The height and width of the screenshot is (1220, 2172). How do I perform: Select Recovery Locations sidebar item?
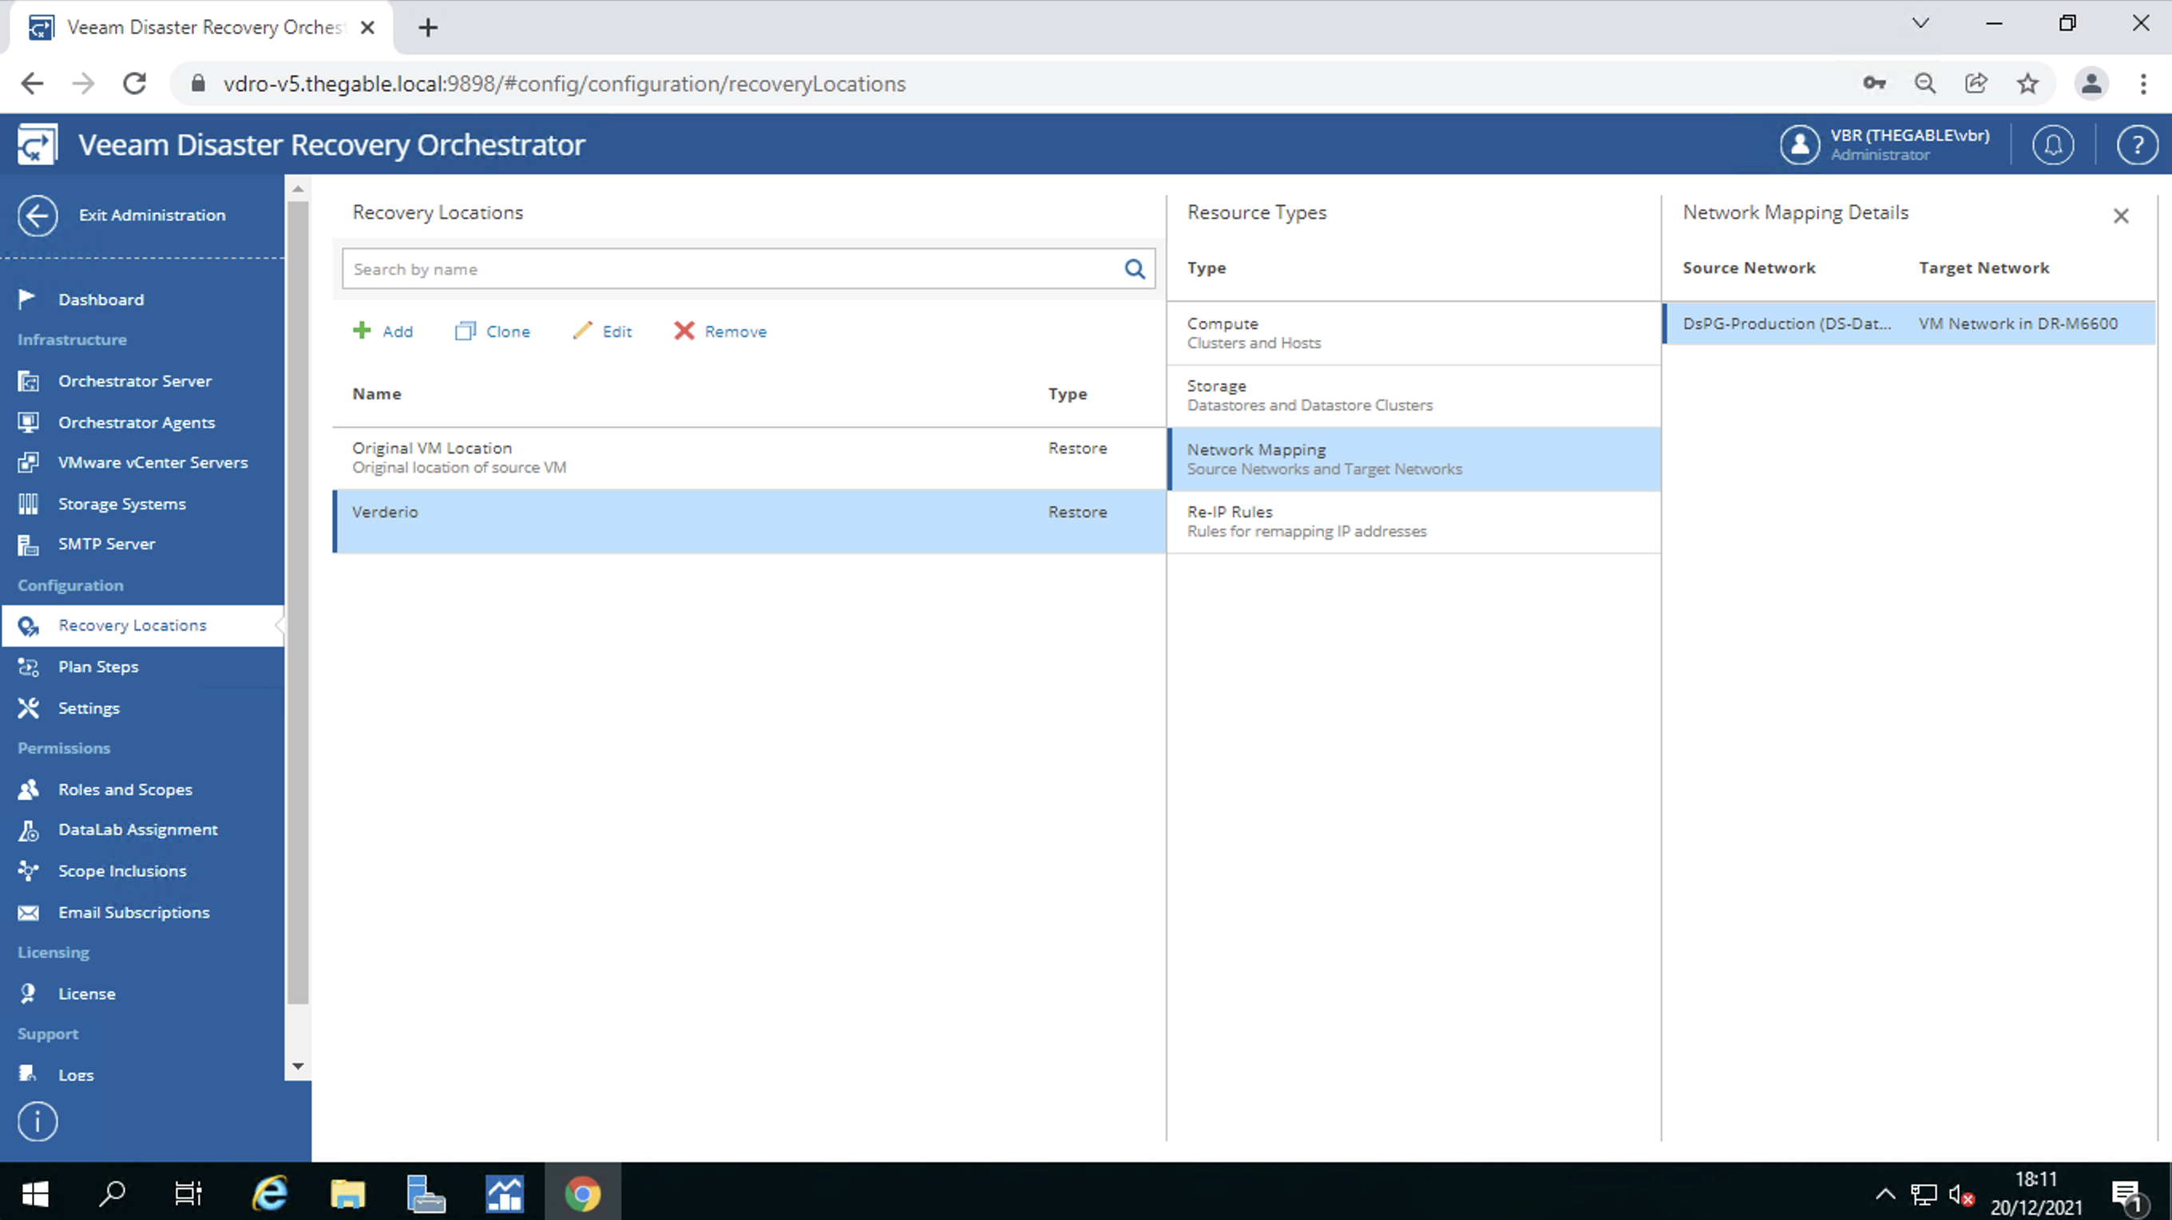pos(141,626)
